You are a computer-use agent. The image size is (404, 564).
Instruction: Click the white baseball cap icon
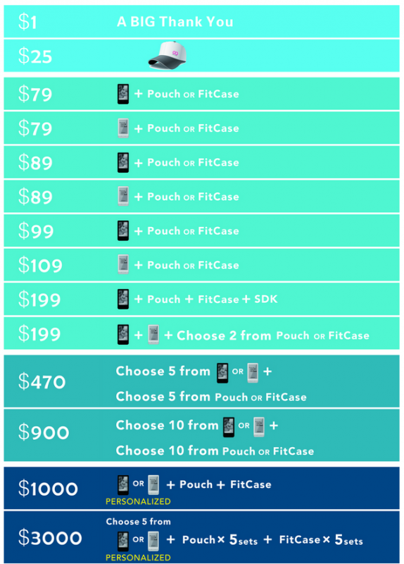coord(168,55)
